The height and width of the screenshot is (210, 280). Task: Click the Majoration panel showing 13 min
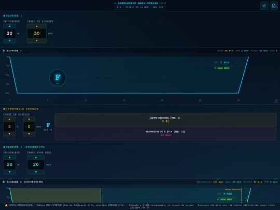point(165,134)
